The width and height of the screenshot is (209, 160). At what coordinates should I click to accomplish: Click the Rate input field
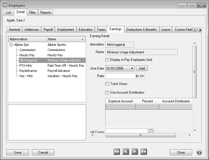point(125,76)
